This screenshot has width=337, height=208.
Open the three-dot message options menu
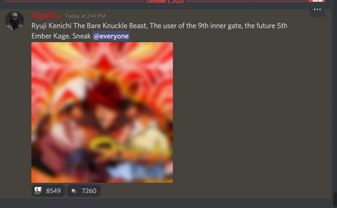pyautogui.click(x=317, y=9)
